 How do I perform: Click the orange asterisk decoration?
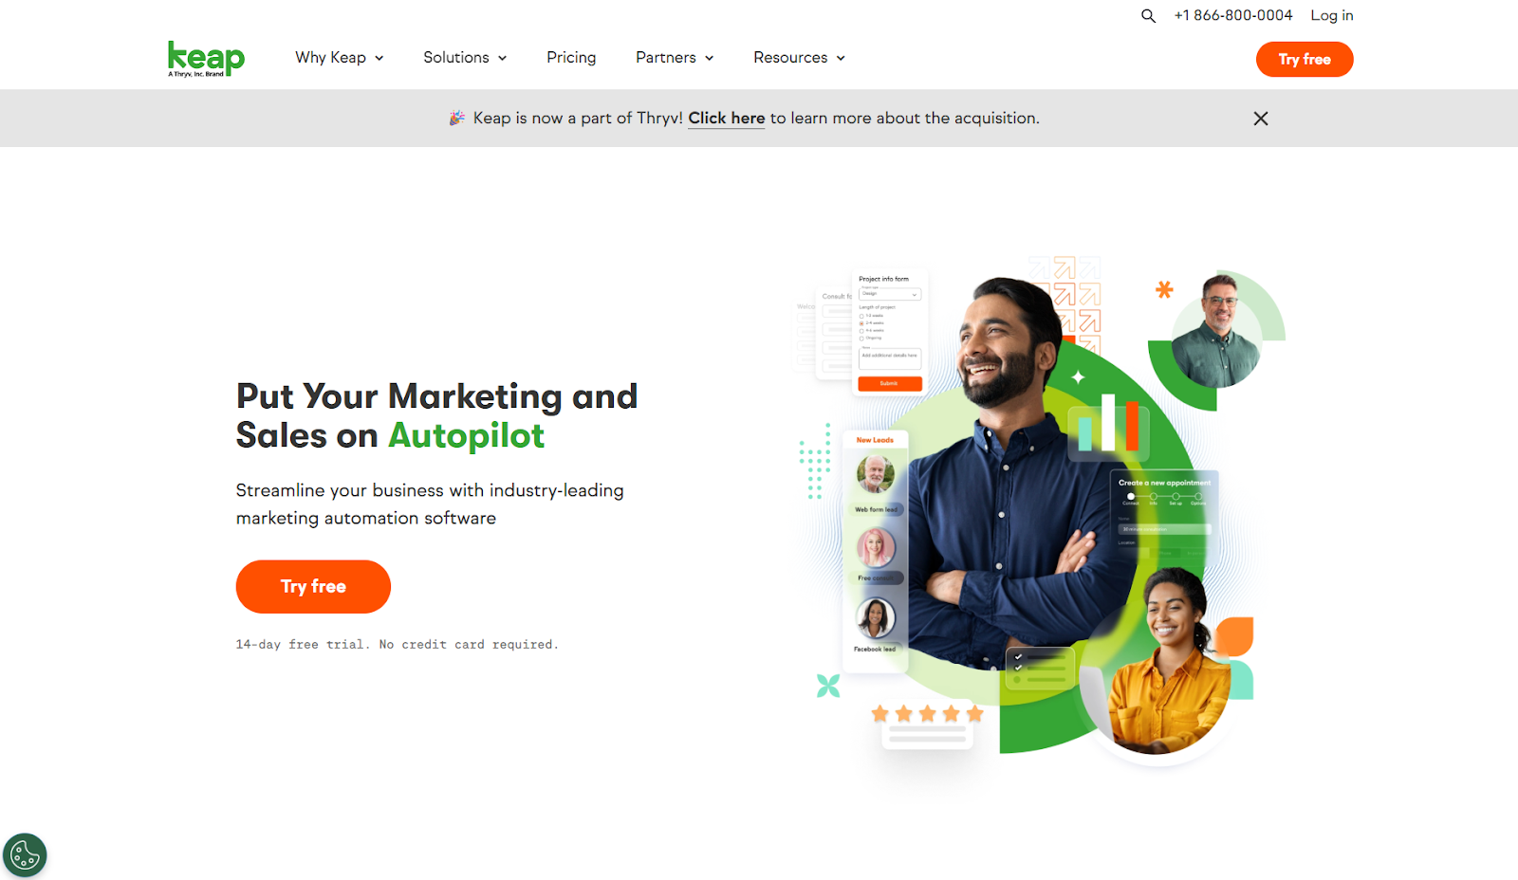[1164, 289]
